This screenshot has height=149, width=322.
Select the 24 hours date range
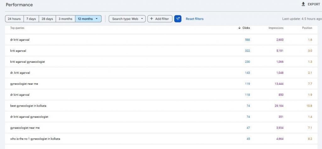coord(14,19)
